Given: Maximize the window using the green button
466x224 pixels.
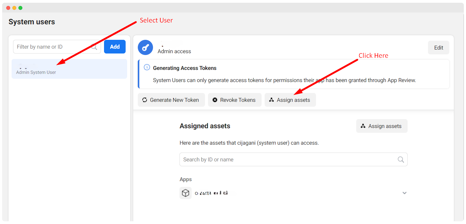Looking at the screenshot, I should 20,8.
